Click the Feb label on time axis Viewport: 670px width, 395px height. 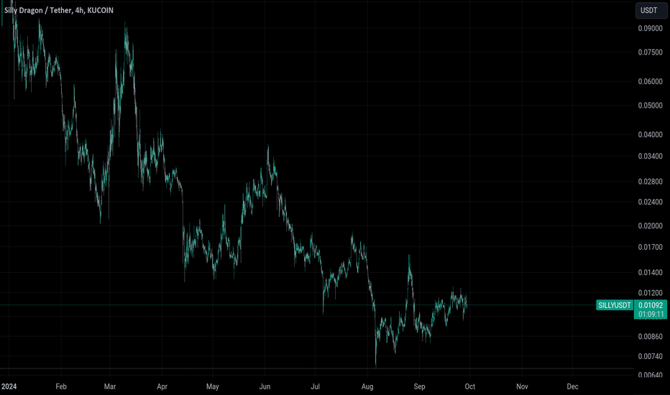(61, 386)
